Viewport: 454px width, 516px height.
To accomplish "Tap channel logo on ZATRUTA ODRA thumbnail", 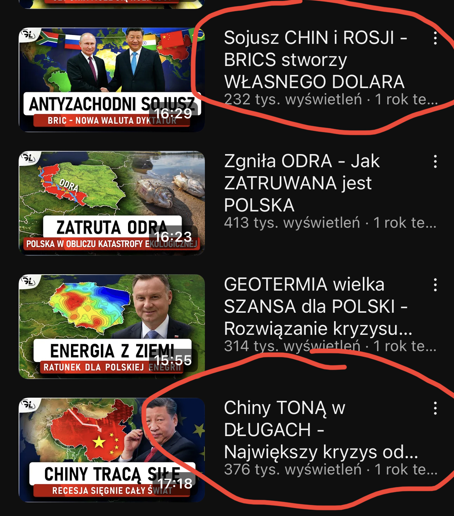I will [28, 158].
